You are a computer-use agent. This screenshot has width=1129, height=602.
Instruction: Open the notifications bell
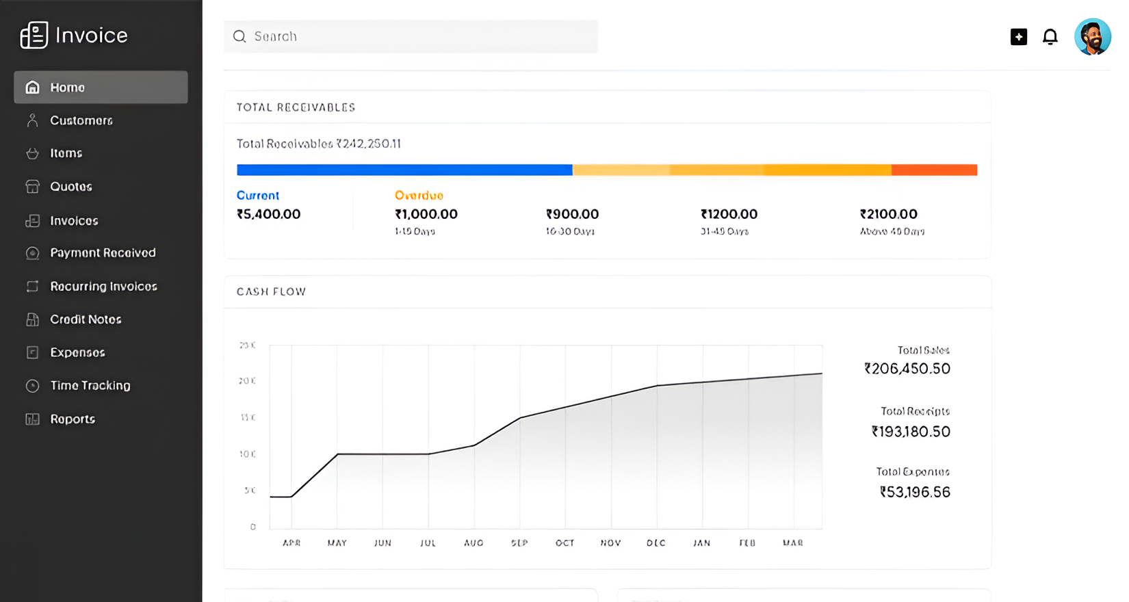pos(1050,37)
